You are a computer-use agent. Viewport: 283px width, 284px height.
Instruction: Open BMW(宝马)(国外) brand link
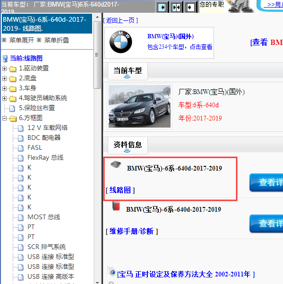[171, 36]
